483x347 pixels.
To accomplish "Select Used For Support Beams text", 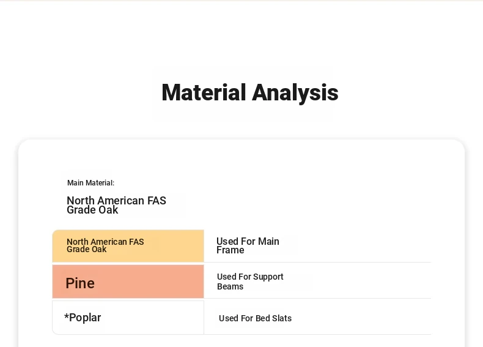I will pyautogui.click(x=250, y=282).
